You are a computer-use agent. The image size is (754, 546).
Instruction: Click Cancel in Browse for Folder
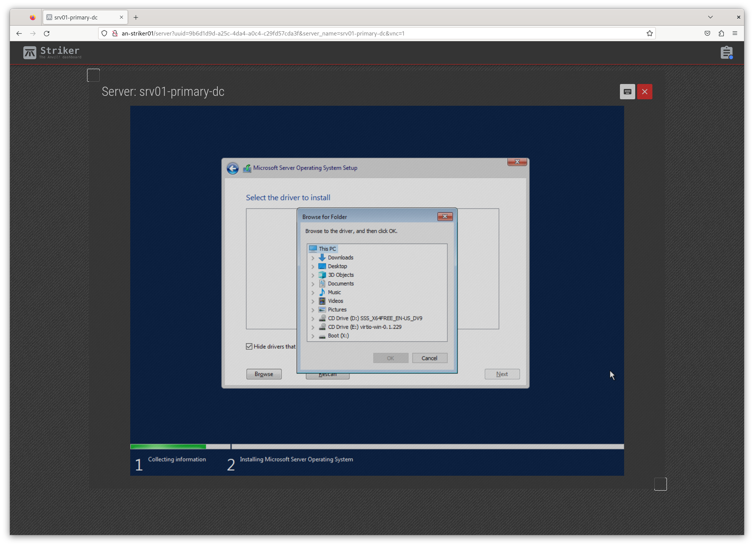[429, 358]
